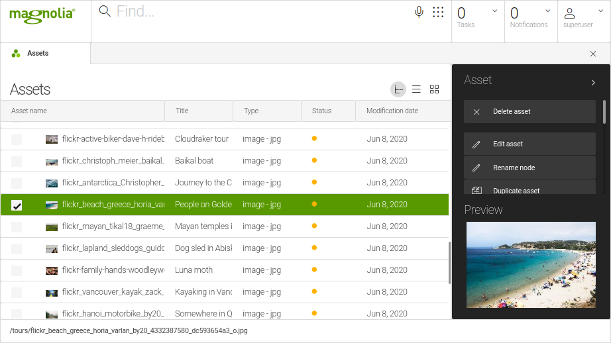This screenshot has height=343, width=611.
Task: Switch to thumbnail grid view icon
Action: (x=435, y=89)
